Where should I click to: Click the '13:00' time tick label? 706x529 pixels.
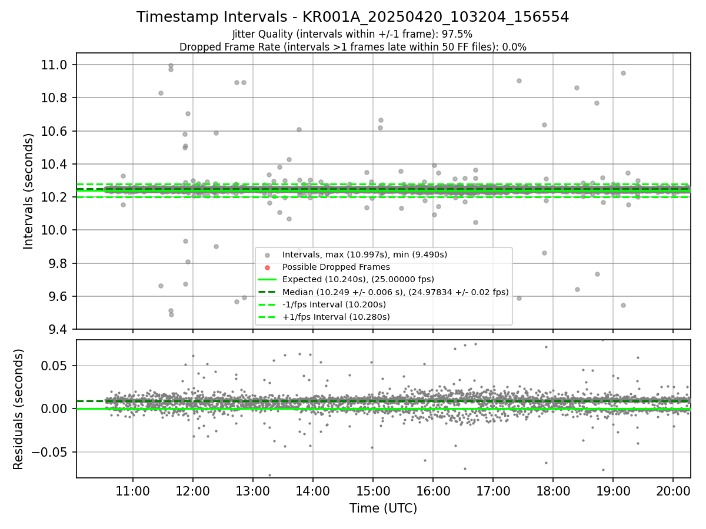click(x=252, y=490)
